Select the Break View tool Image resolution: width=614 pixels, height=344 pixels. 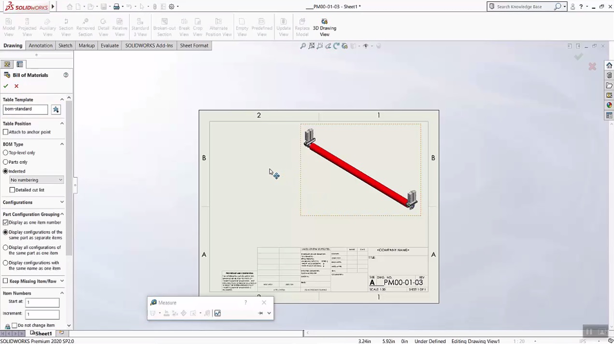click(184, 28)
